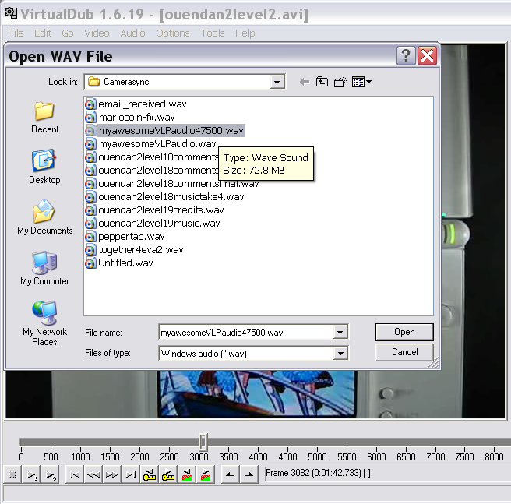Viewport: 511px width, 504px height.
Task: Open My Documents in places bar
Action: 45,217
